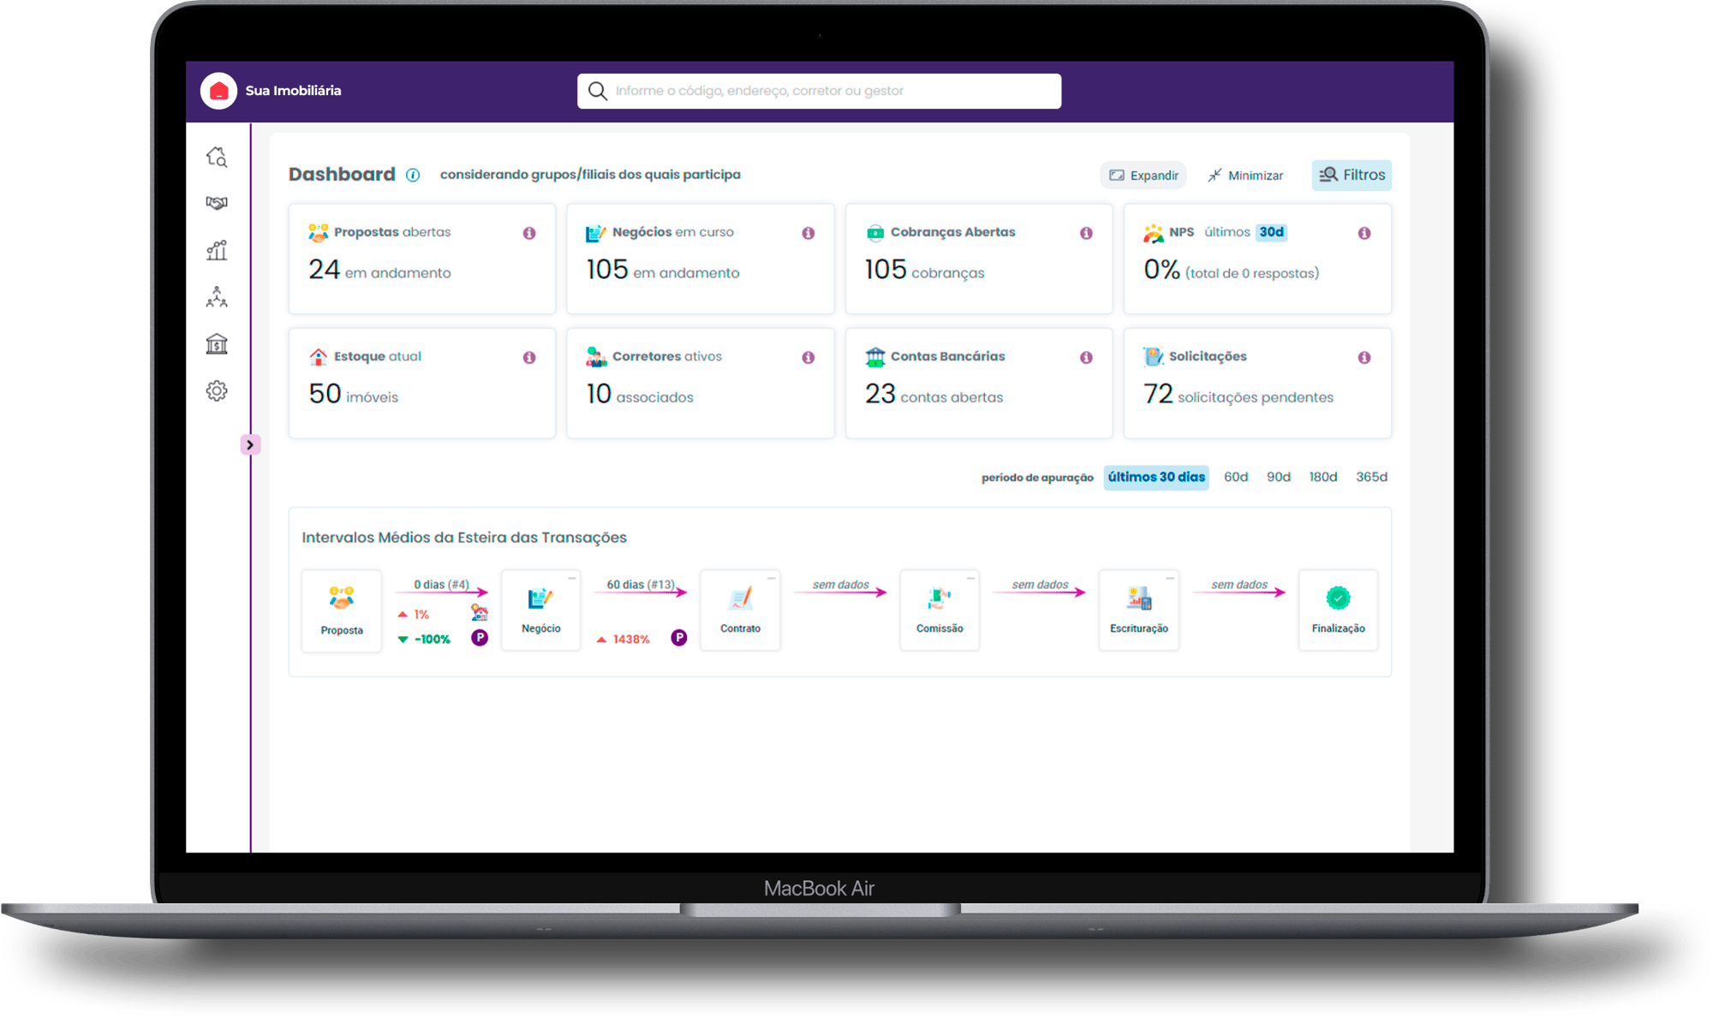Click the house-people icon beside 1%

(x=480, y=613)
